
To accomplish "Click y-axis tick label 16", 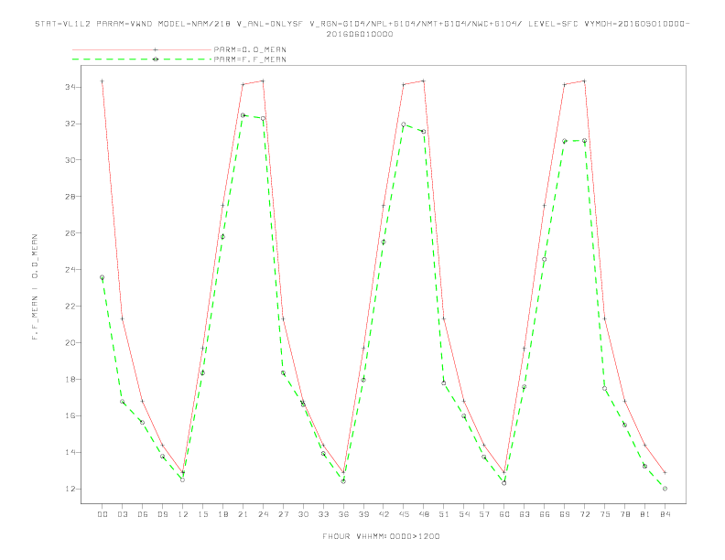I will point(71,415).
